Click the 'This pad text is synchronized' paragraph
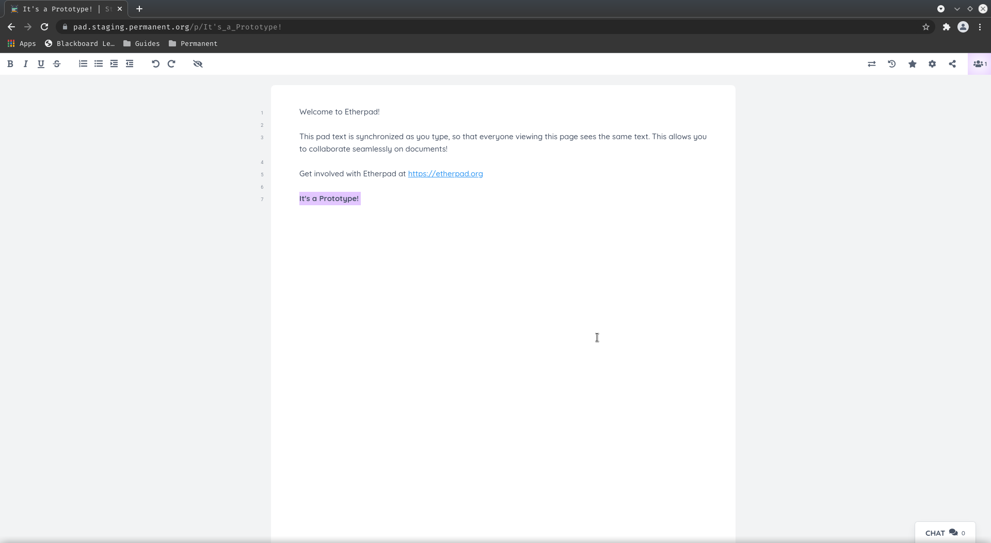991x543 pixels. click(503, 143)
